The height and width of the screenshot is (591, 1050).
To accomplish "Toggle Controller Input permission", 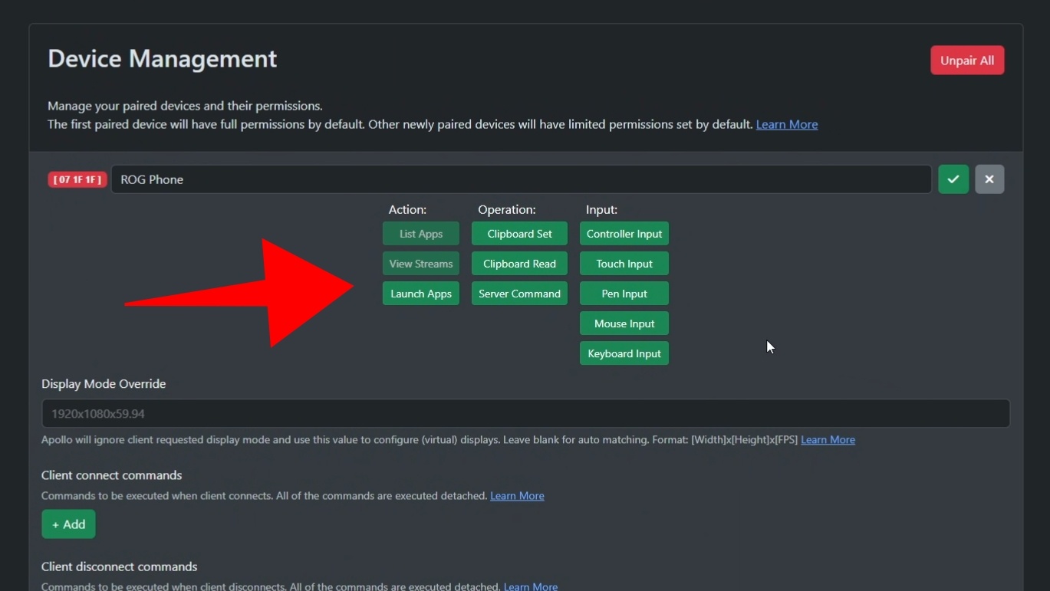I will [624, 234].
